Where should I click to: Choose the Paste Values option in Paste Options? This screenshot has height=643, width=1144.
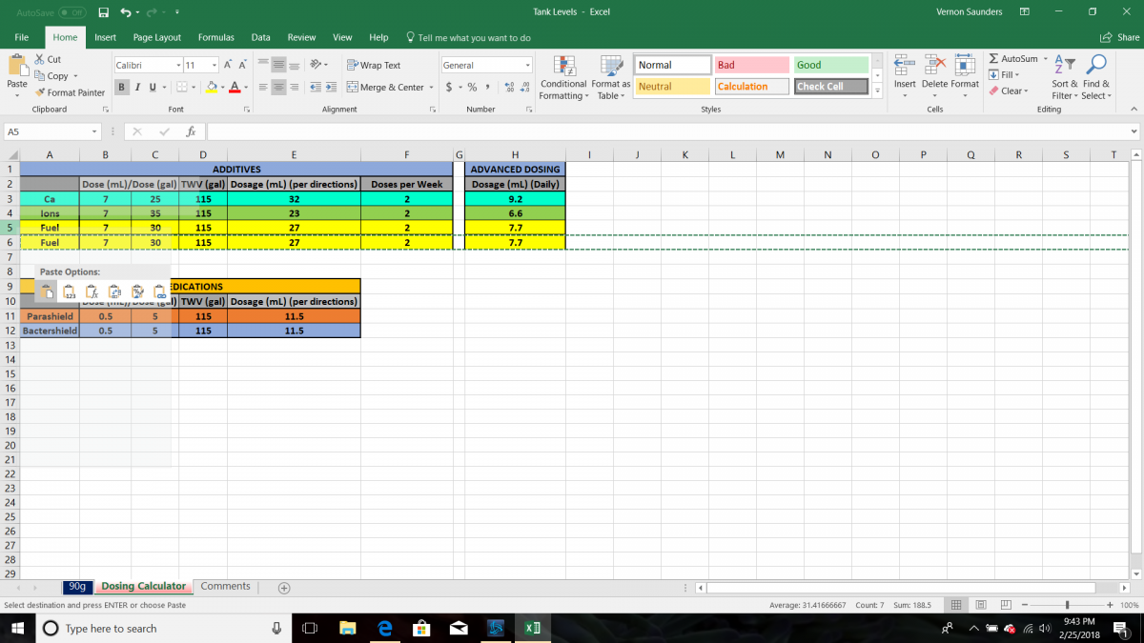[x=70, y=292]
